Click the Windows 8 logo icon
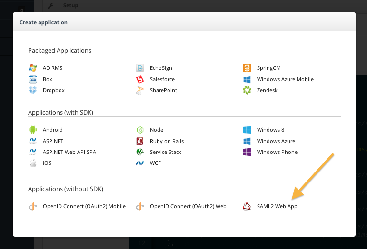Screen dimensions: 367x249 (247, 130)
